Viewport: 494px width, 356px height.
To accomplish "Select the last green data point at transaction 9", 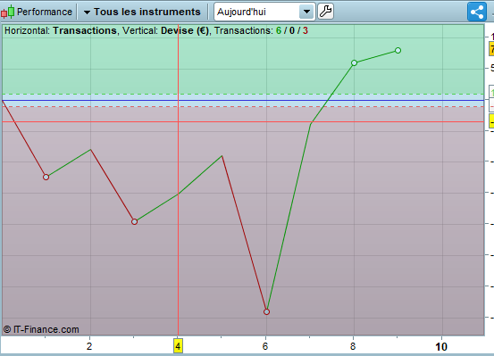I will 398,50.
